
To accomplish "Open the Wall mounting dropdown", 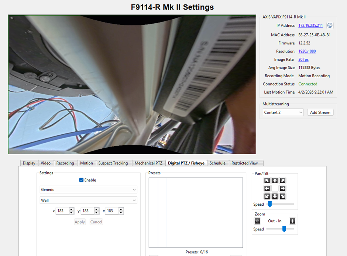I will pos(88,201).
